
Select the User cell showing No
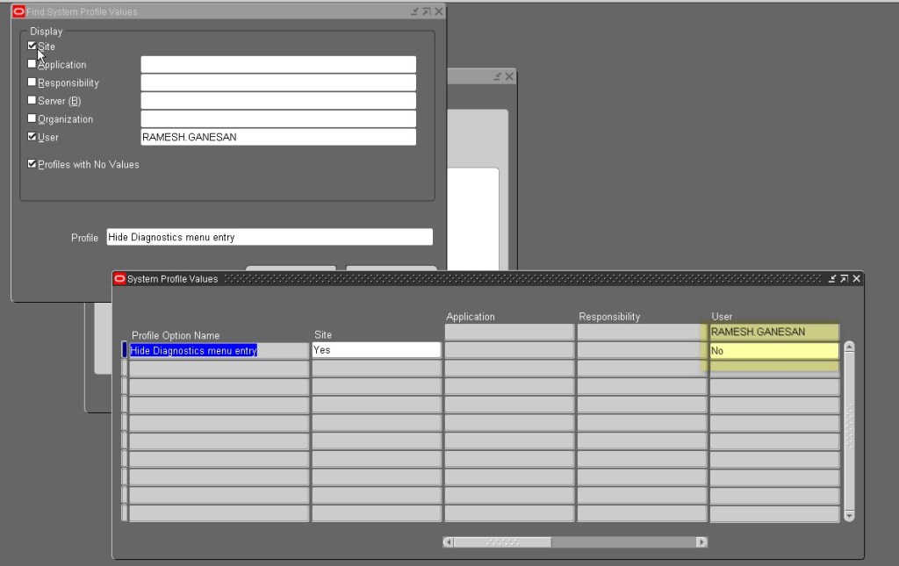pyautogui.click(x=772, y=350)
